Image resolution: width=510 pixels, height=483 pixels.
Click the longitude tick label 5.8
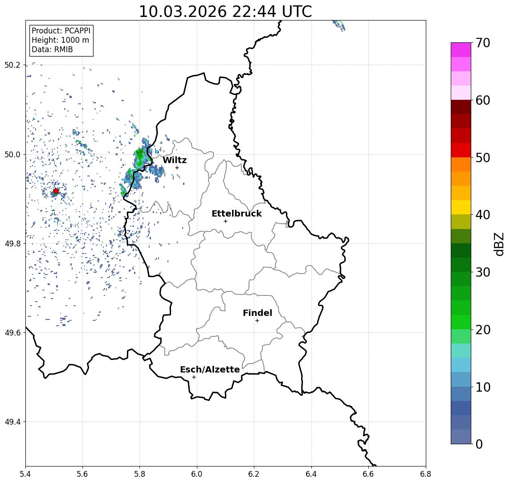[140, 474]
